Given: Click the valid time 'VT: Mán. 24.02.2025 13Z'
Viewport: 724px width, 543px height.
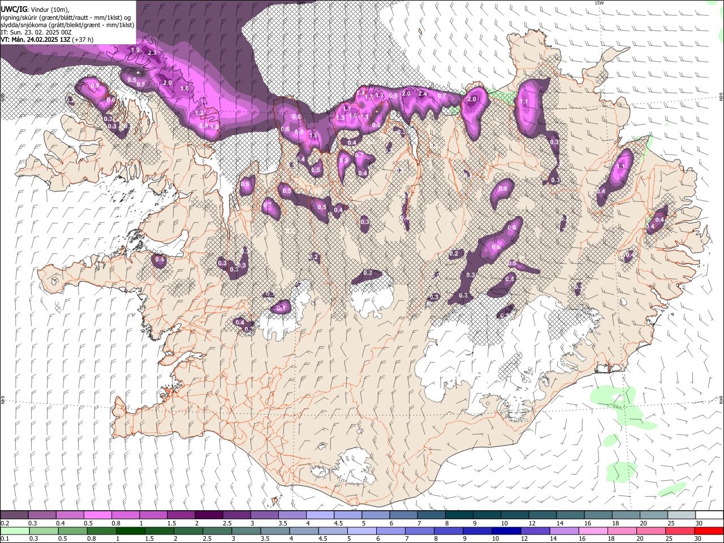Looking at the screenshot, I should click(35, 40).
